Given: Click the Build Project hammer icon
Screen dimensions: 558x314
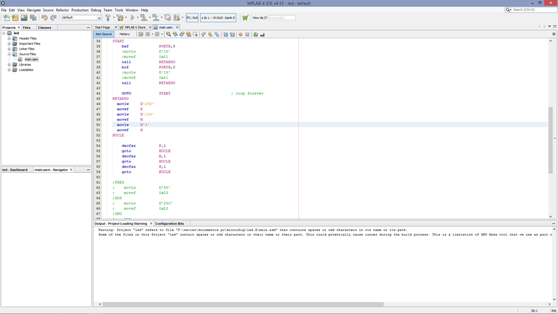Looking at the screenshot, I should 108,17.
